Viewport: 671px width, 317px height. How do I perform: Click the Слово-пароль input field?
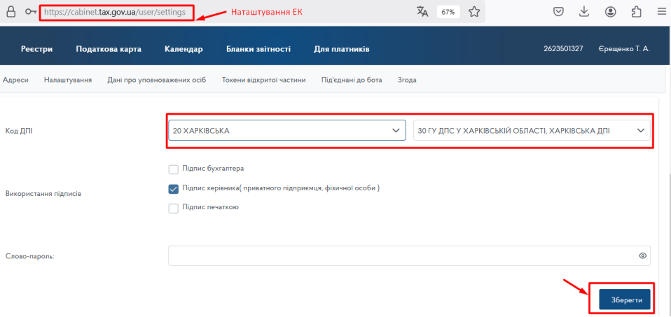coord(409,255)
